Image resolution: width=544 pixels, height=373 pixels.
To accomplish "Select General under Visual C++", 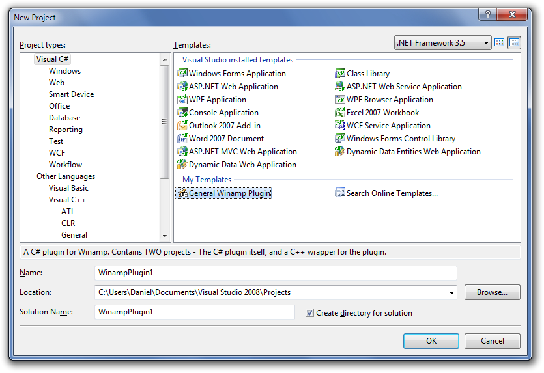I will (74, 235).
